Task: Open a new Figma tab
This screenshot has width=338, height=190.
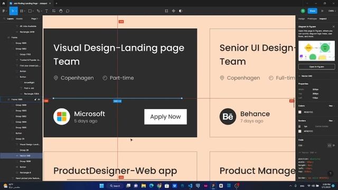Action: [57, 4]
